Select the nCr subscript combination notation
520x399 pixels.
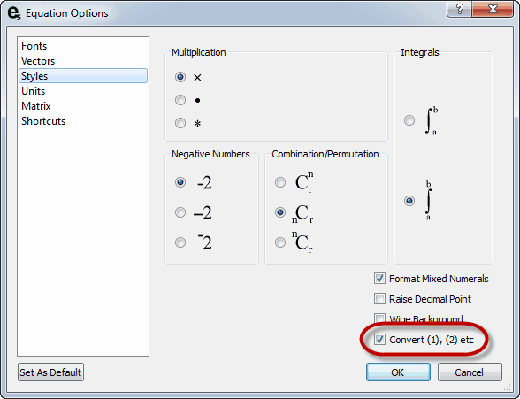point(280,212)
